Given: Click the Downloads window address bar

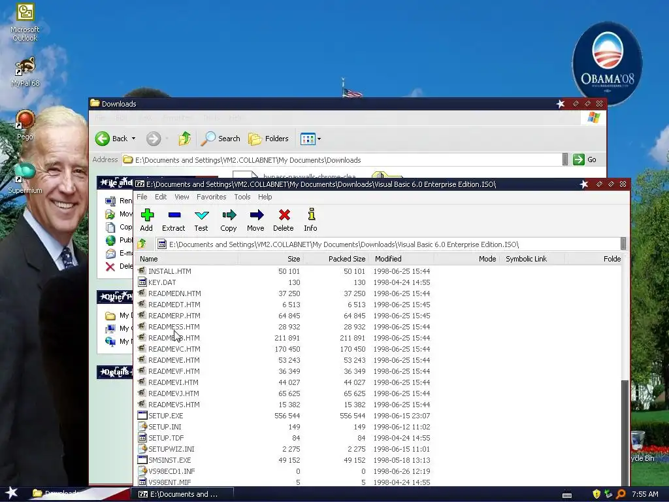Looking at the screenshot, I should (x=341, y=159).
